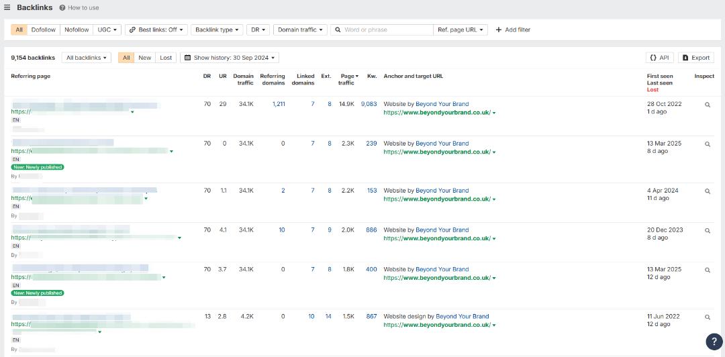The width and height of the screenshot is (725, 357).
Task: Select the Nofollow link filter
Action: coord(77,30)
